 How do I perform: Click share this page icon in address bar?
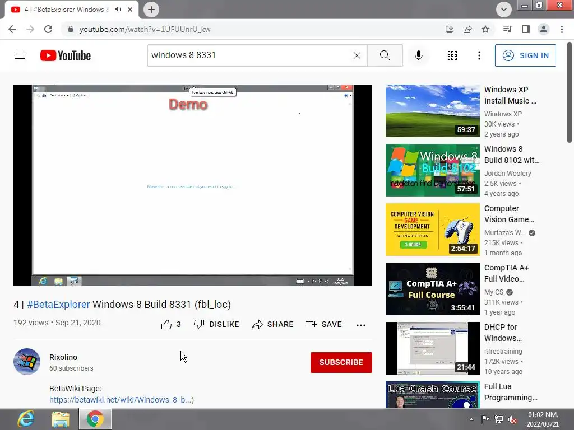coord(467,29)
